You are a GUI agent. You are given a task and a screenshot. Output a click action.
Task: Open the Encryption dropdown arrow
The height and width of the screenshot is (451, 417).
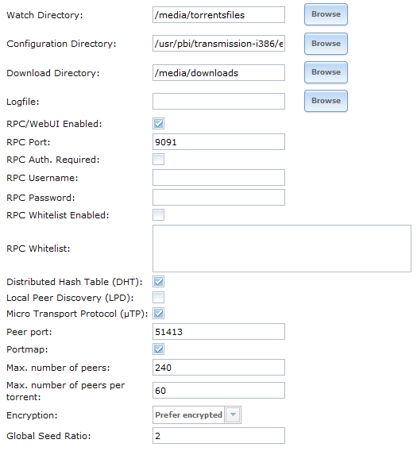233,414
